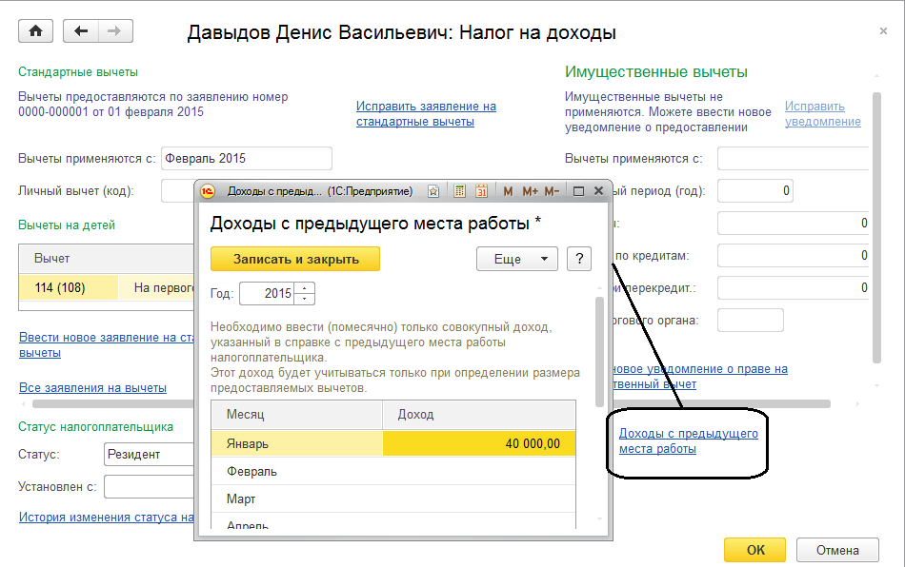Click the по кредитам amount field

point(793,255)
